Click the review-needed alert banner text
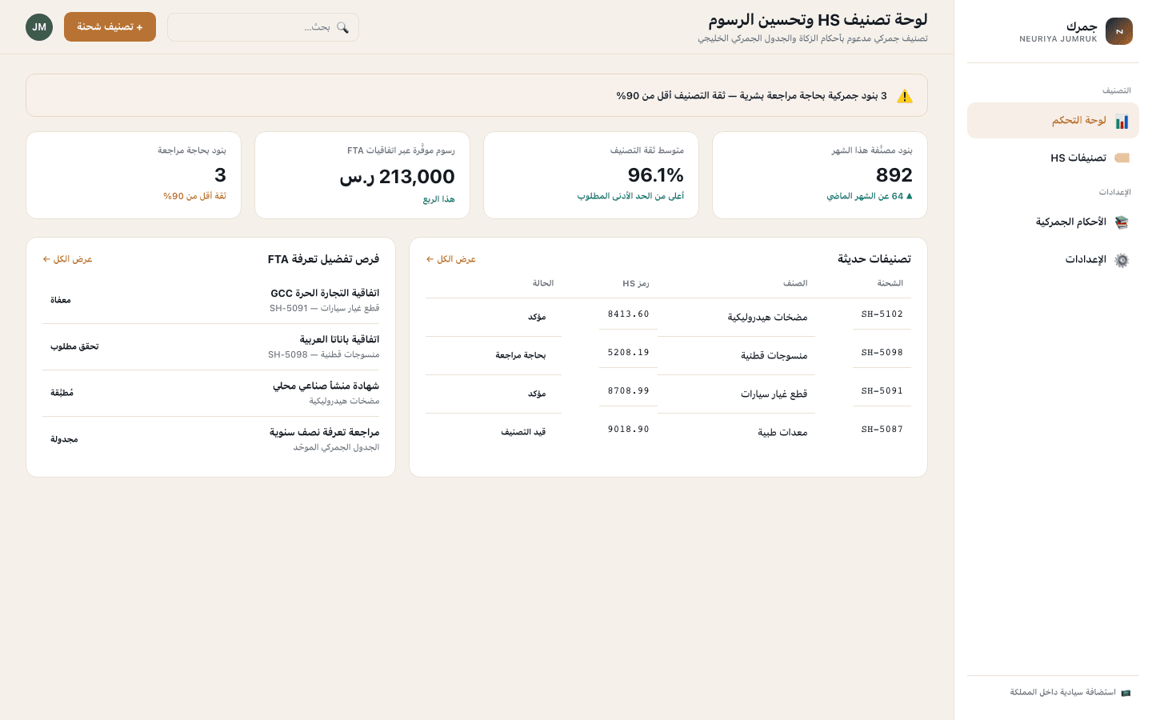The height and width of the screenshot is (720, 1152). [x=751, y=96]
